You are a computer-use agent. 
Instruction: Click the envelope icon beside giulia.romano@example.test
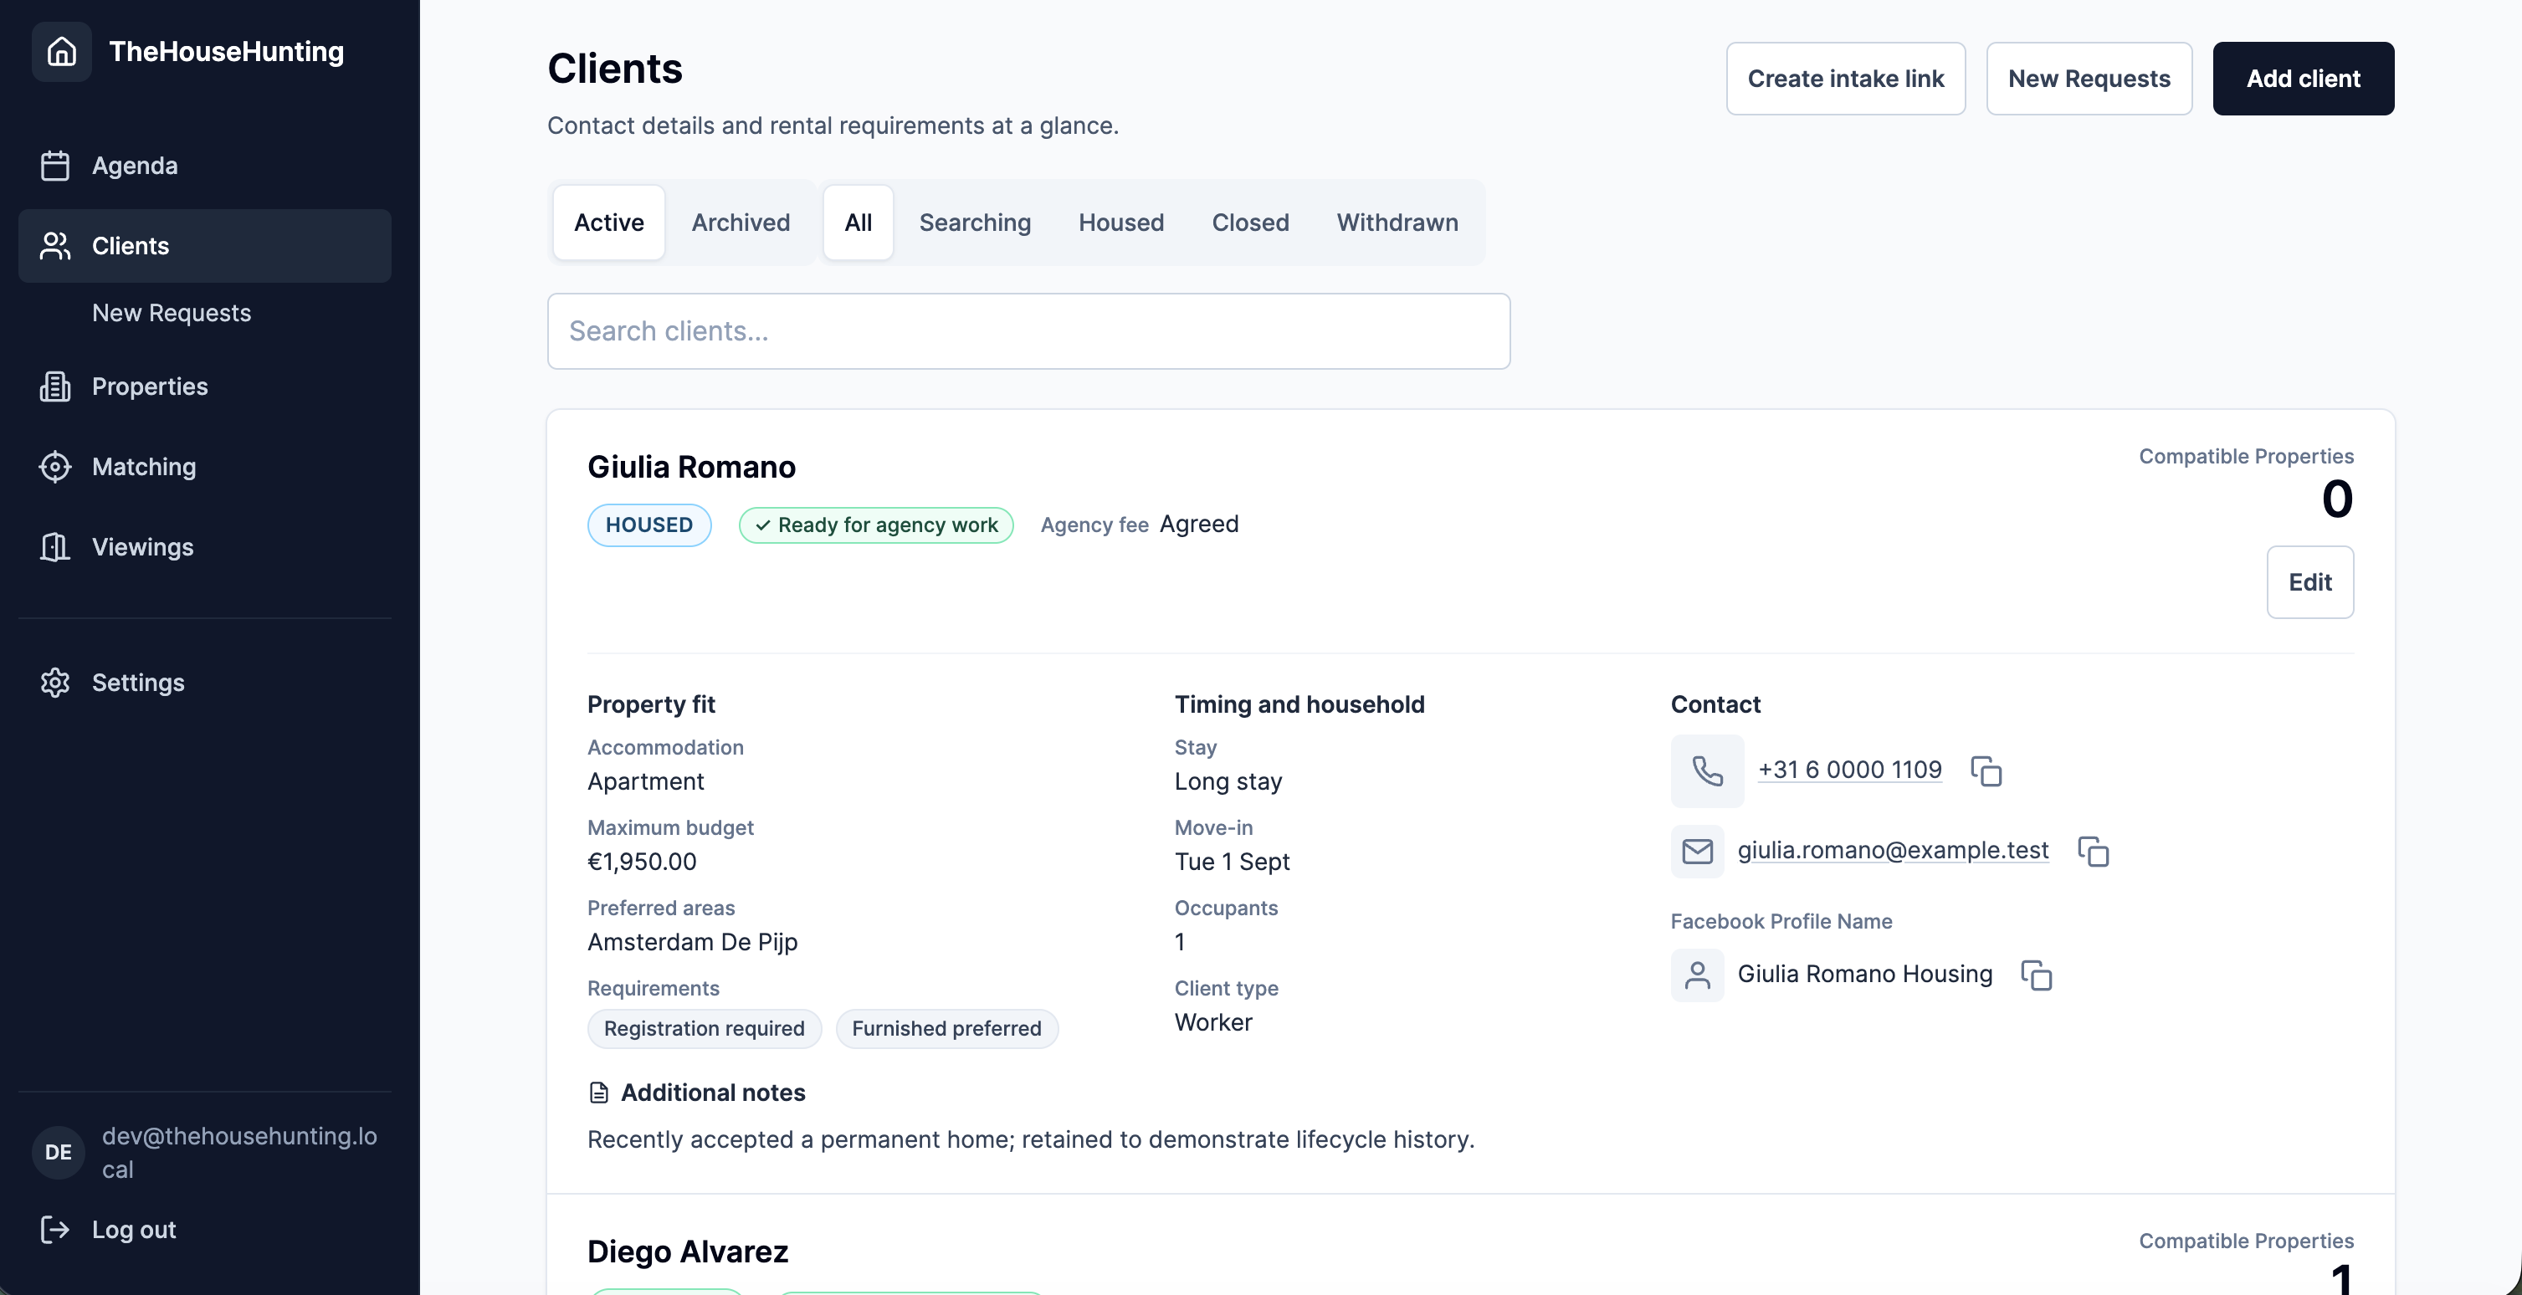click(x=1698, y=852)
